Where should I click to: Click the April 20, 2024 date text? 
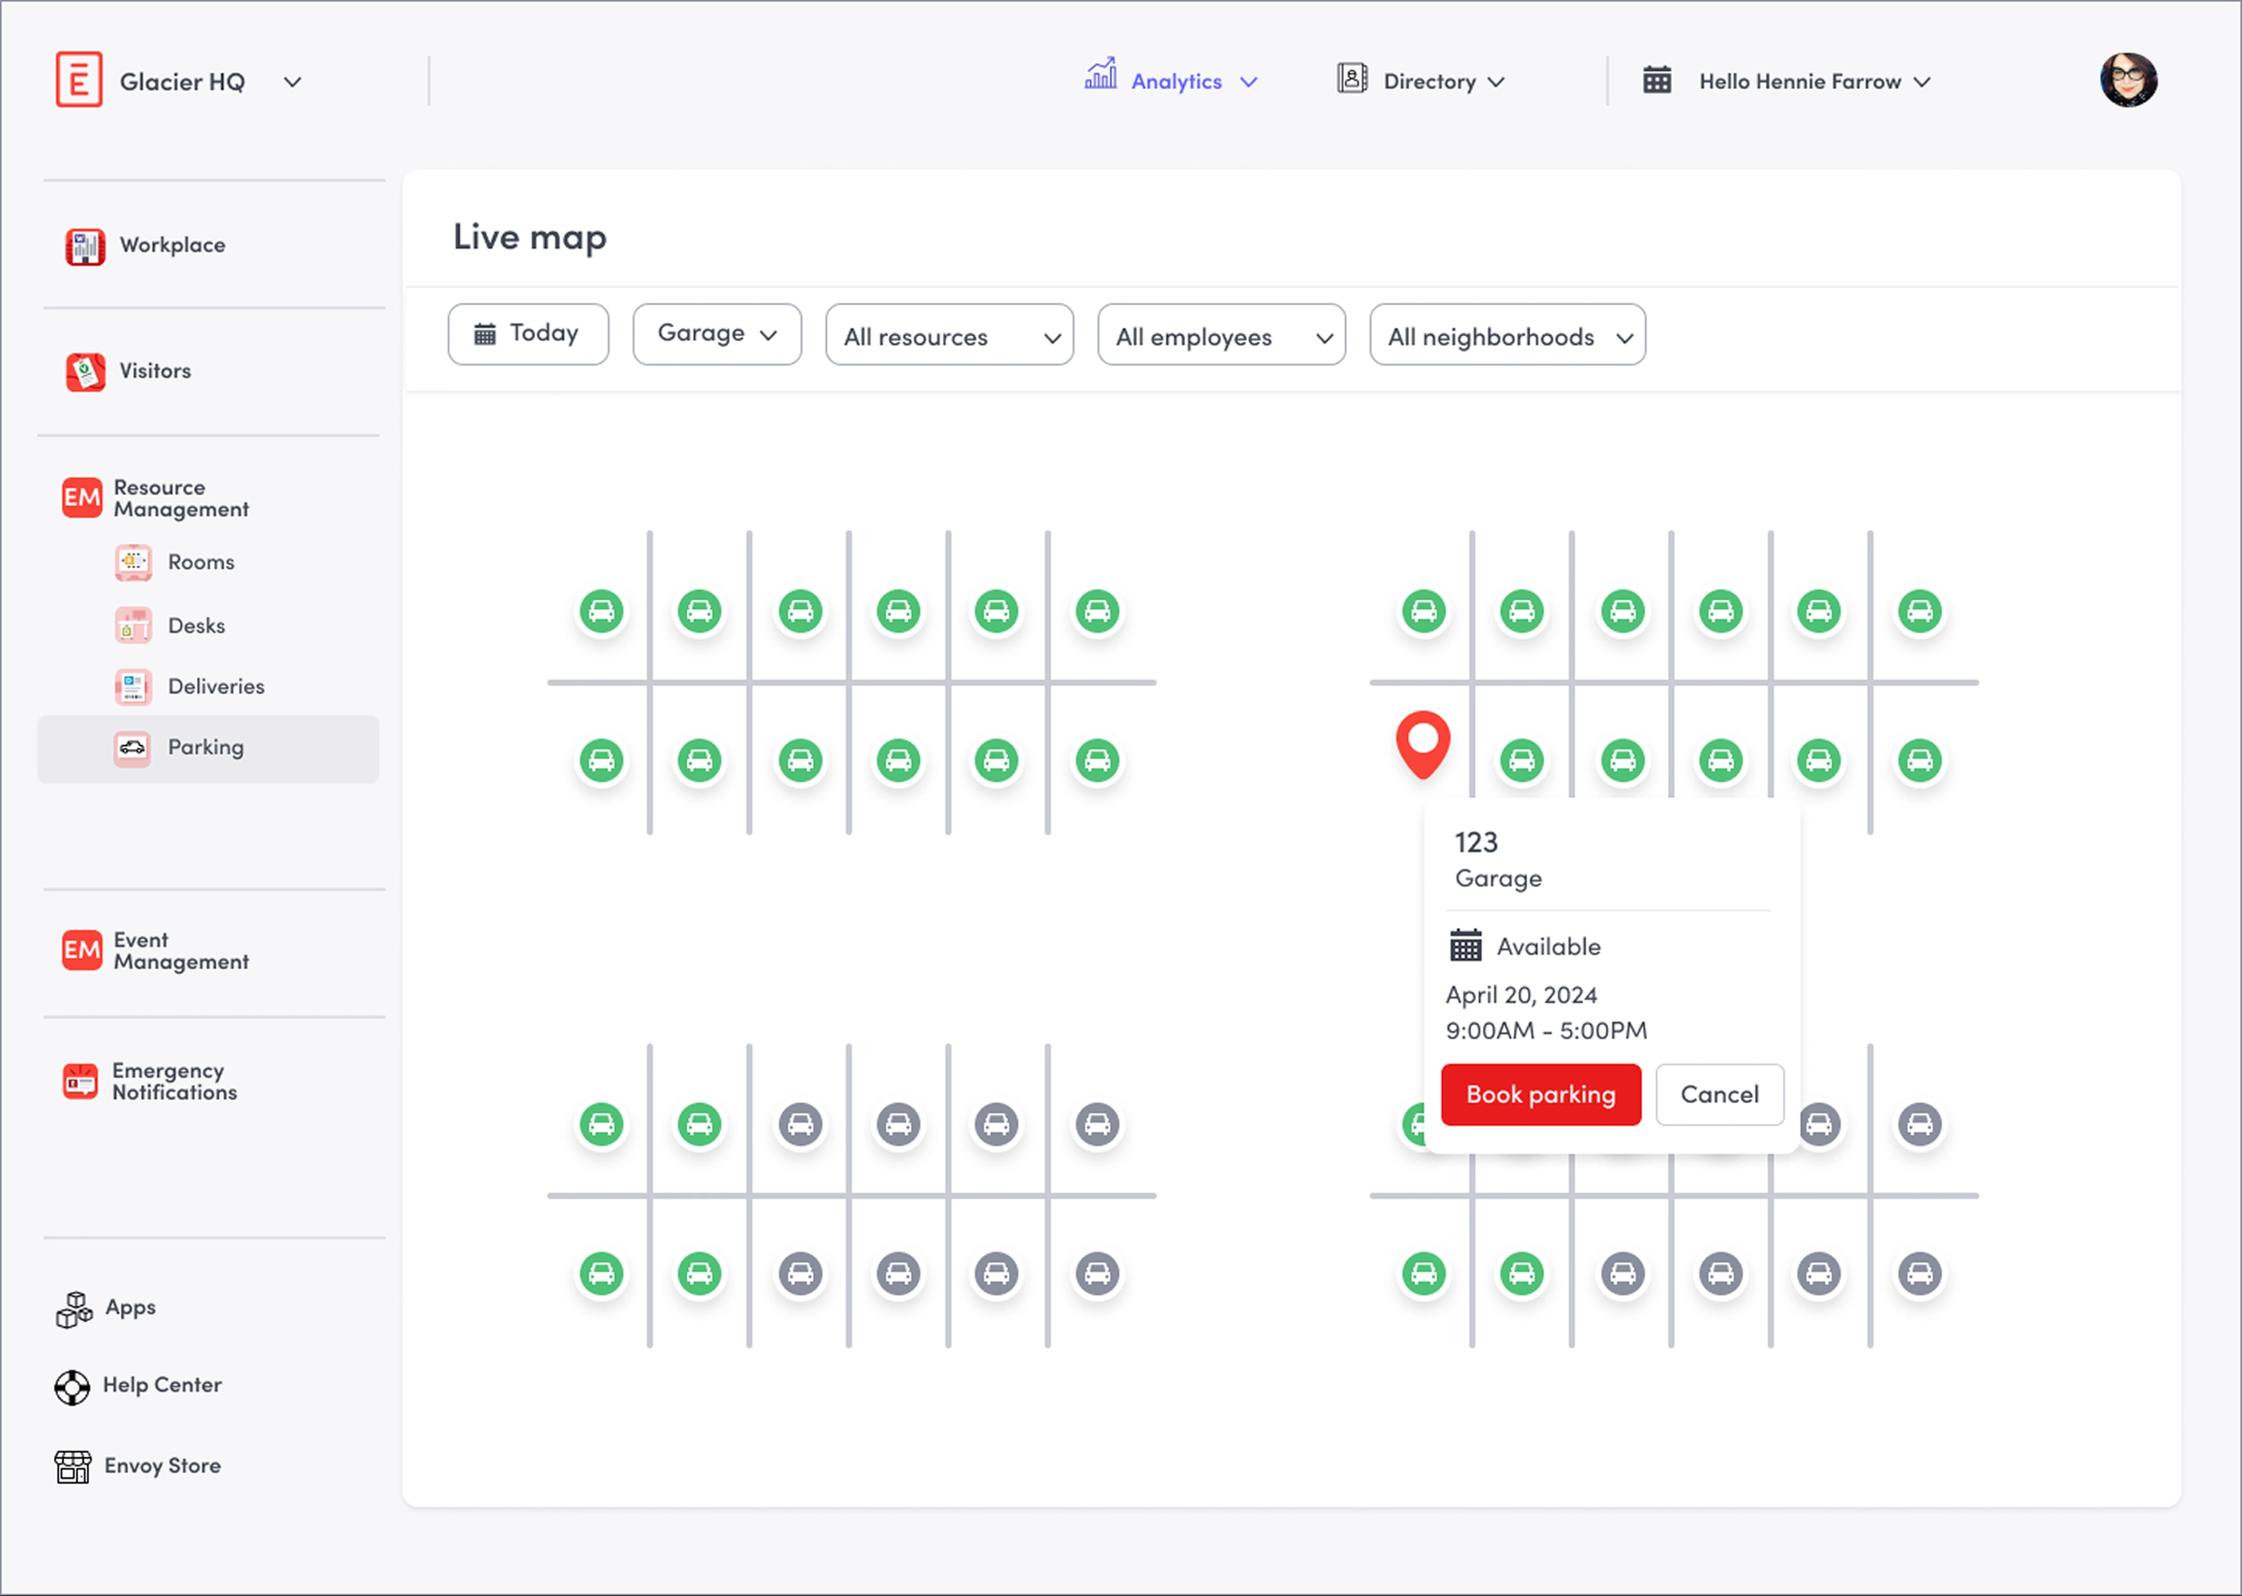(x=1522, y=996)
